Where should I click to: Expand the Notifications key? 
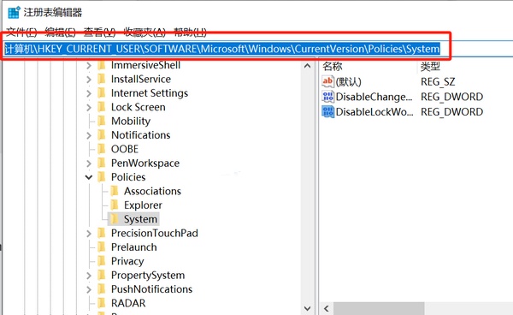(x=89, y=135)
